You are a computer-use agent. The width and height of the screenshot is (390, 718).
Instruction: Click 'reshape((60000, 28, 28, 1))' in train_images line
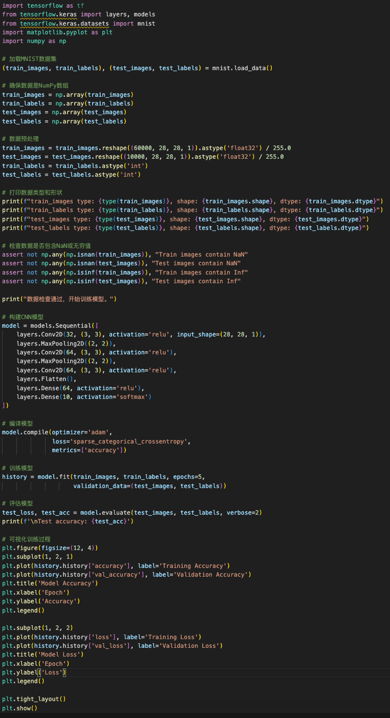pyautogui.click(x=149, y=148)
